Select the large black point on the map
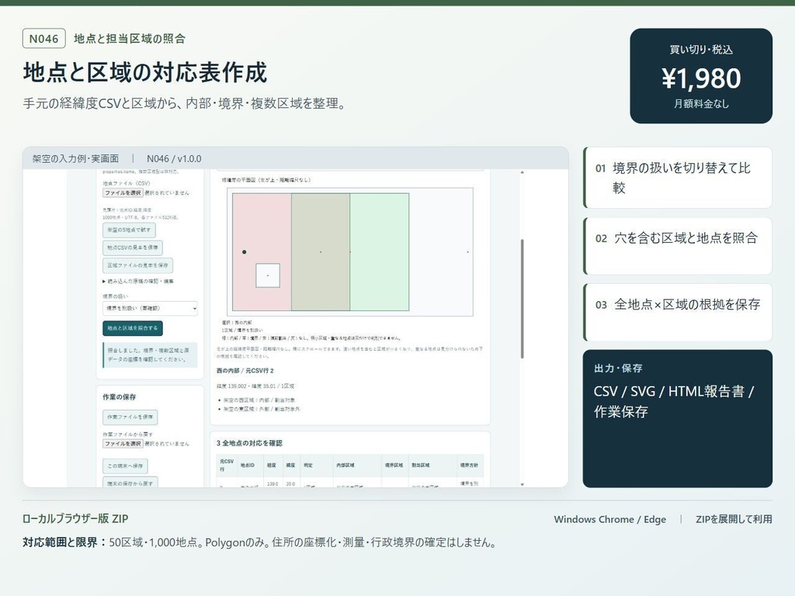The width and height of the screenshot is (795, 596). [245, 252]
